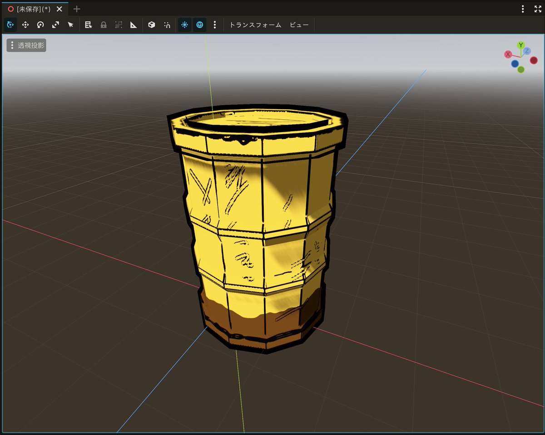This screenshot has width=545, height=435.
Task: Open the トランスフォーム menu
Action: coord(255,25)
